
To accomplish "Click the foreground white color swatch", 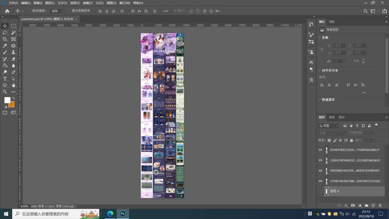I will click(x=7, y=100).
